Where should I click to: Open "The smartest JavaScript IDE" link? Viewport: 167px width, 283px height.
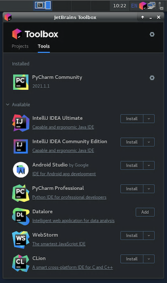tap(59, 244)
